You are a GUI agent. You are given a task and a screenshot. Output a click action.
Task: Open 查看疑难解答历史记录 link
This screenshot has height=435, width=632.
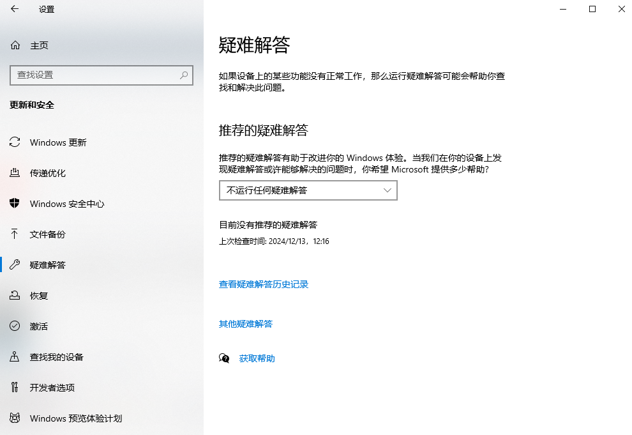263,284
